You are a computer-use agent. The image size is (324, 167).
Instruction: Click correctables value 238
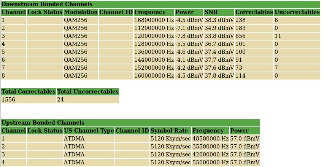pyautogui.click(x=240, y=20)
